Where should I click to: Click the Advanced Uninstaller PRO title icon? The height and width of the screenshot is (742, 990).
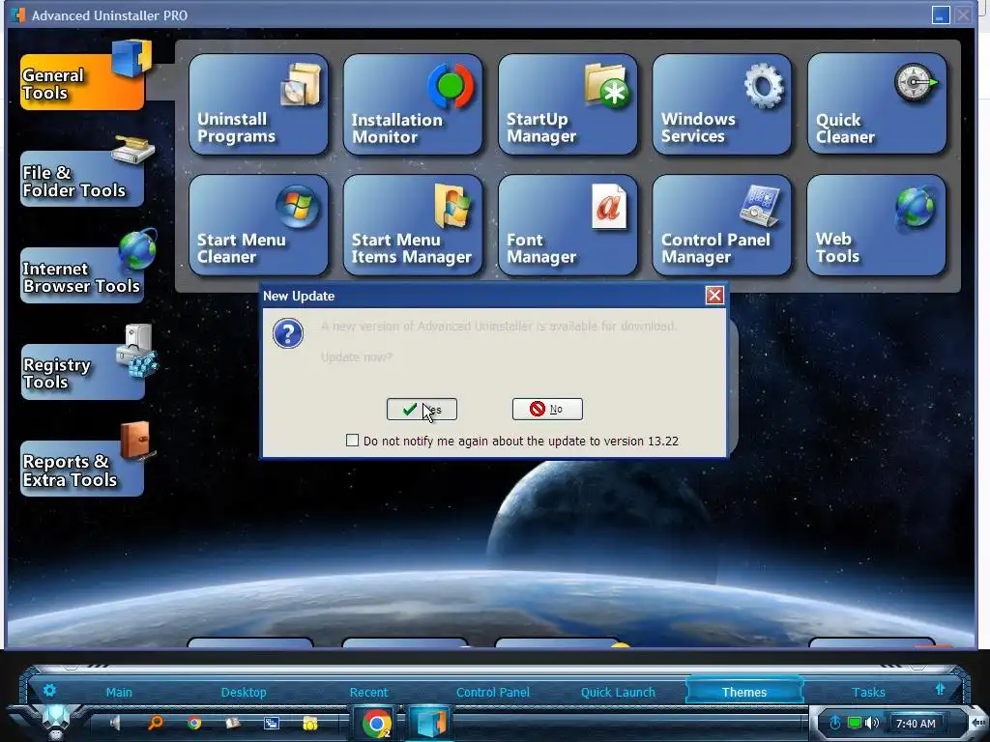pos(19,15)
